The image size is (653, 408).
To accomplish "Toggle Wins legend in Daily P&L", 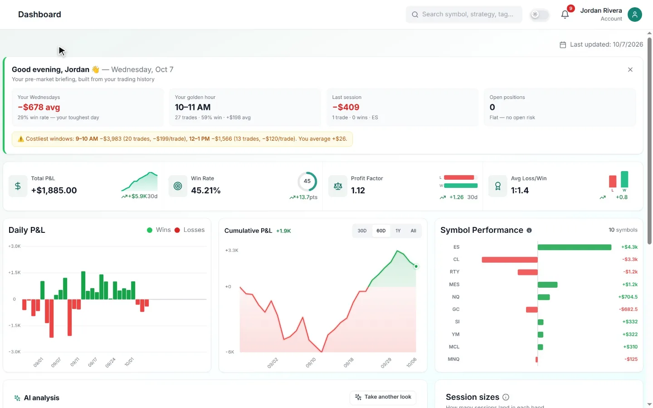I will coord(159,230).
